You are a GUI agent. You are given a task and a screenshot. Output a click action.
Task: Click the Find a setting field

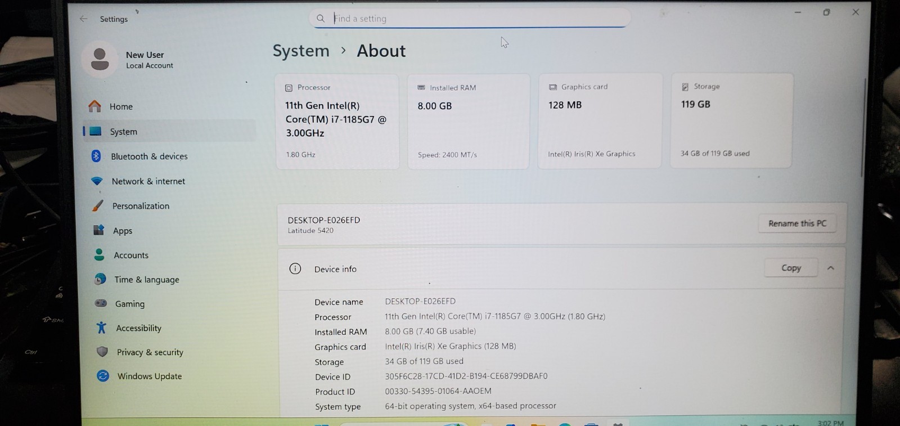pos(470,19)
